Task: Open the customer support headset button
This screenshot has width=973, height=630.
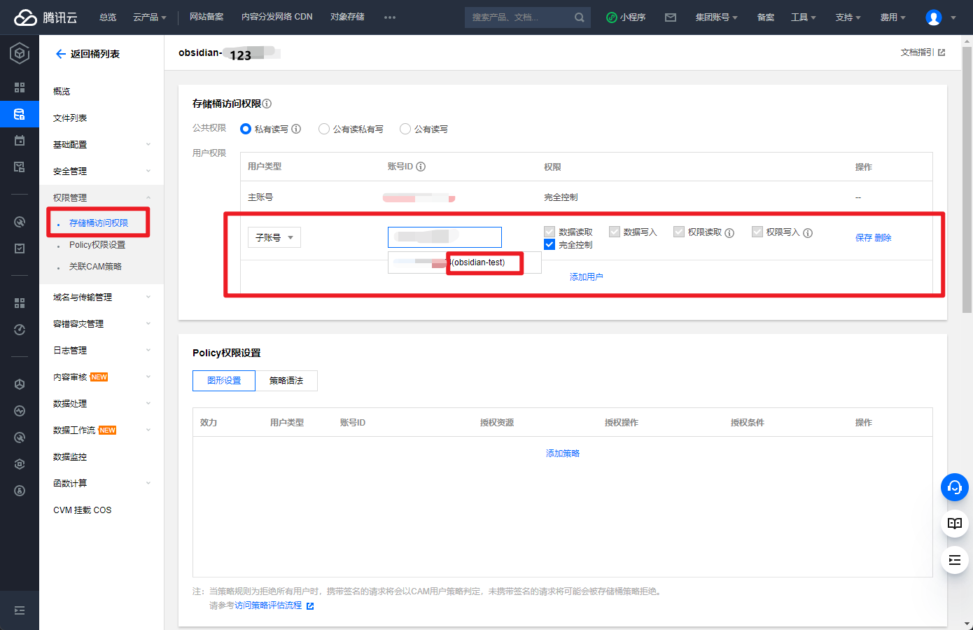Action: [x=955, y=487]
